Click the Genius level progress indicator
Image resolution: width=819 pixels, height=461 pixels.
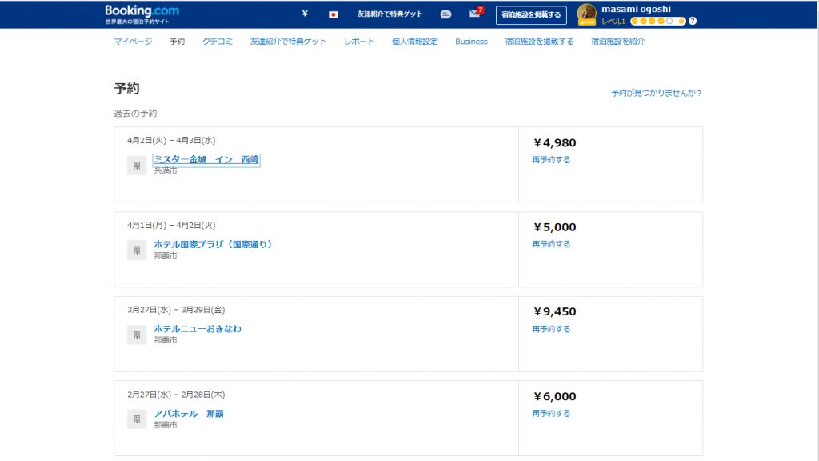pyautogui.click(x=657, y=21)
